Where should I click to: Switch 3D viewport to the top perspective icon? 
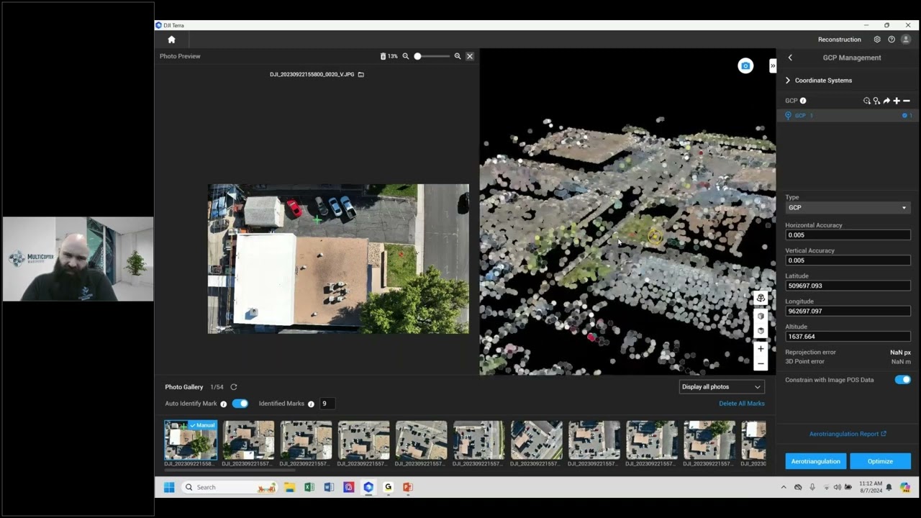point(761,298)
